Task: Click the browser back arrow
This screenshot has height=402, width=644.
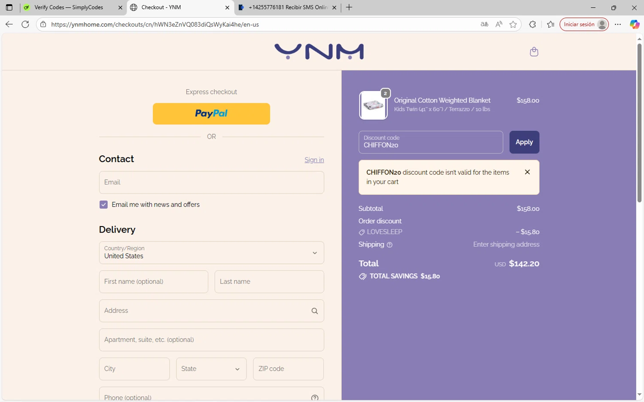Action: (9, 24)
